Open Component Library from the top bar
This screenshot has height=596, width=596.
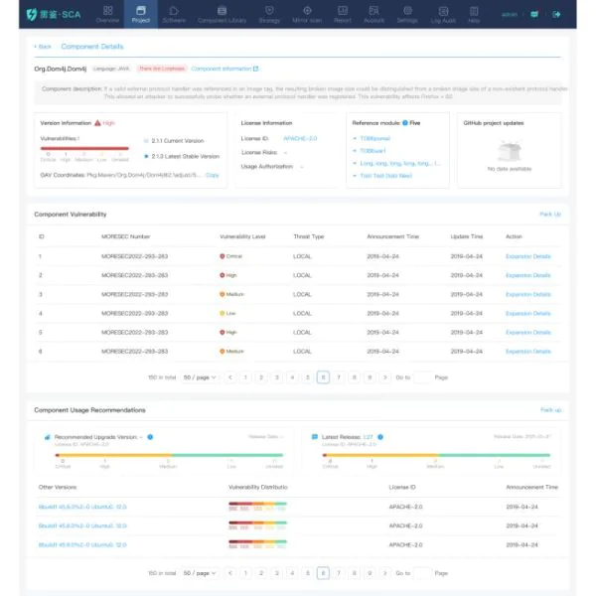222,15
